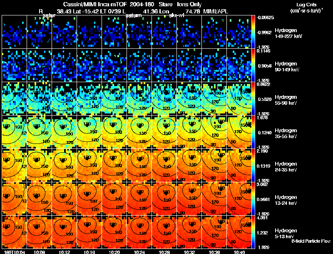
Task: Click the '10:16' time axis label
Action: (x=89, y=252)
